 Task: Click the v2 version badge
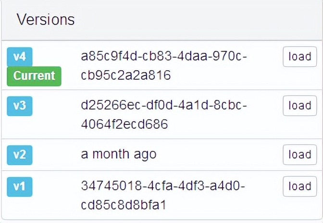(20, 155)
